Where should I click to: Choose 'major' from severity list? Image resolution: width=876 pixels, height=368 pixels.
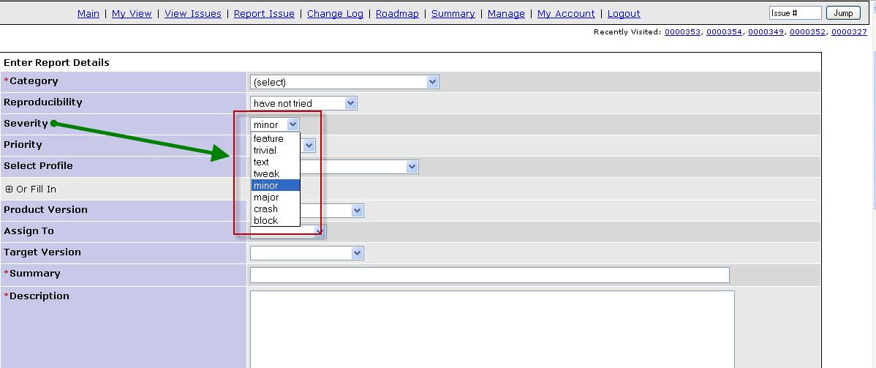click(266, 197)
